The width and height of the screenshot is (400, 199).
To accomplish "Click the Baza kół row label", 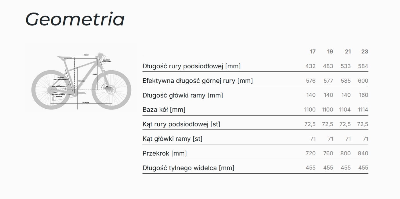I will (164, 110).
